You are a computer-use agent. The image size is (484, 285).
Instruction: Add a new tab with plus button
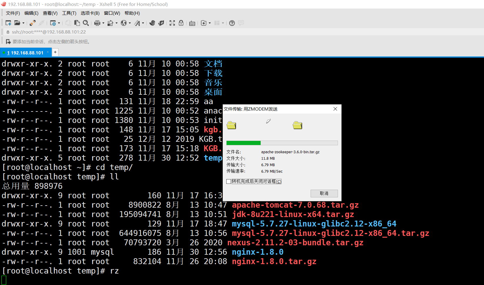pyautogui.click(x=55, y=52)
